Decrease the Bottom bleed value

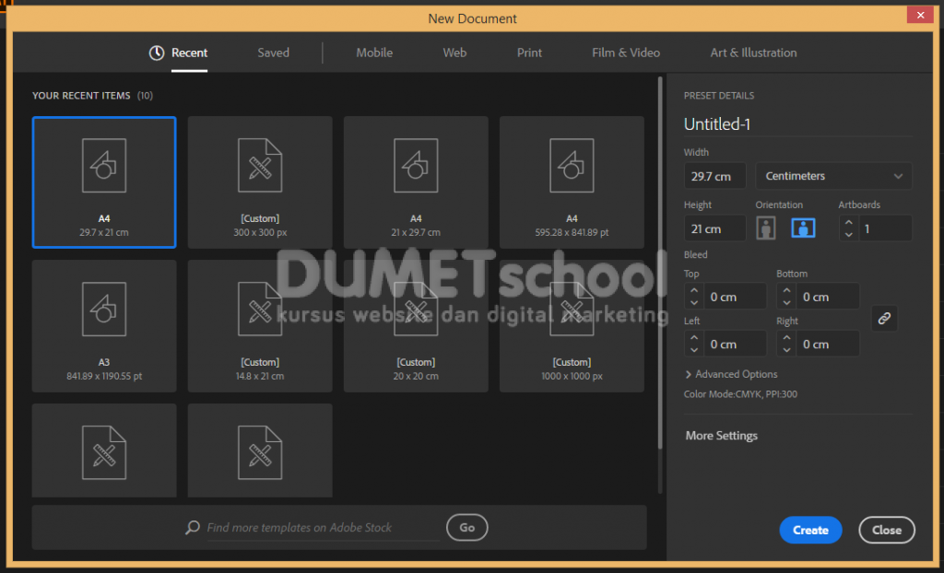(787, 303)
